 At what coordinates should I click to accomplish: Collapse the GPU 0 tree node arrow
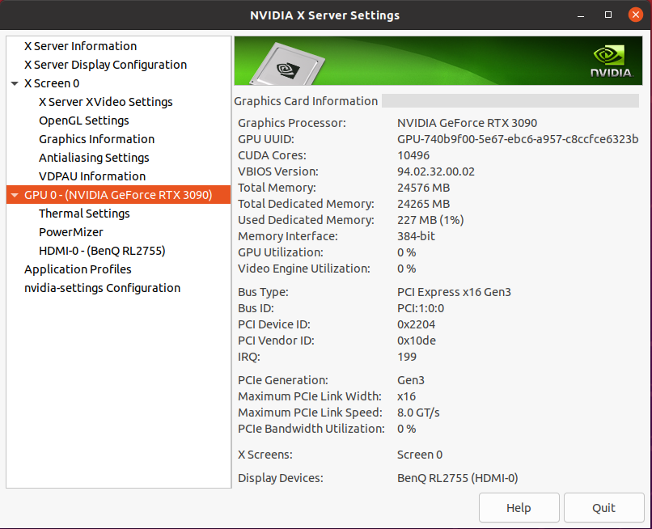pyautogui.click(x=15, y=195)
